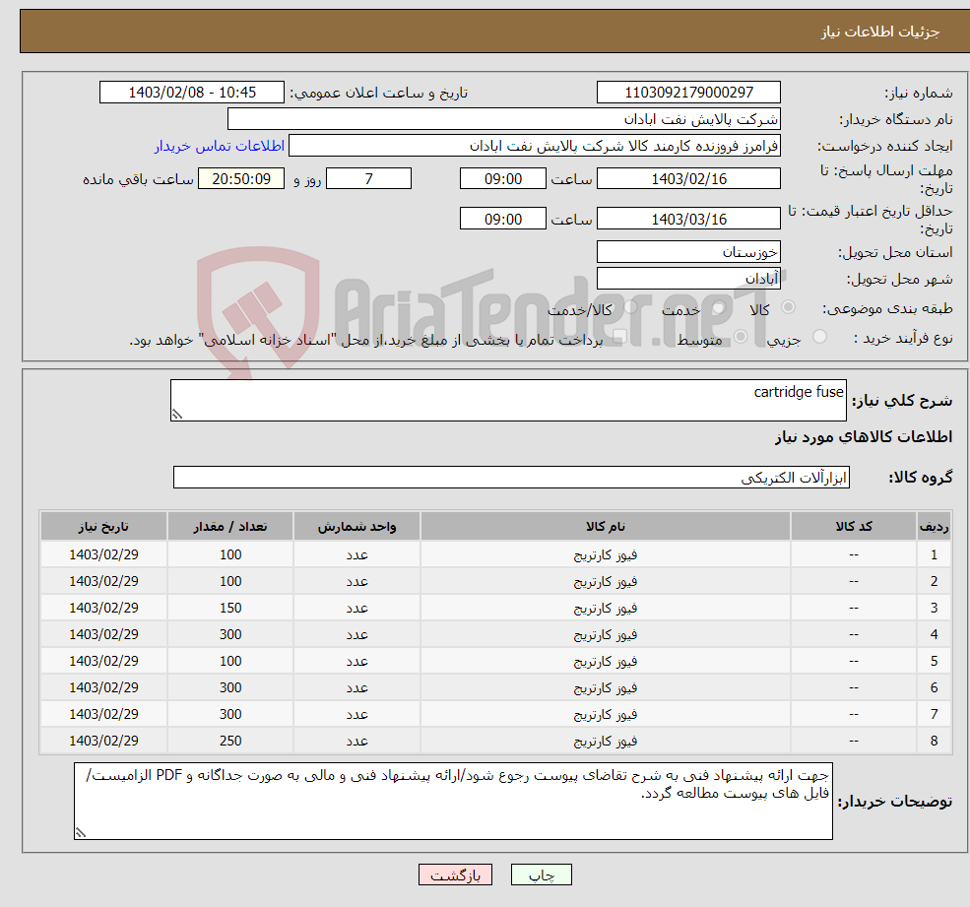
Task: Click the تعداد / مقدار column header
Action: coord(230,527)
